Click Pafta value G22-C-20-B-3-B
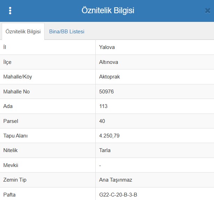This screenshot has height=200, width=214. 118,195
